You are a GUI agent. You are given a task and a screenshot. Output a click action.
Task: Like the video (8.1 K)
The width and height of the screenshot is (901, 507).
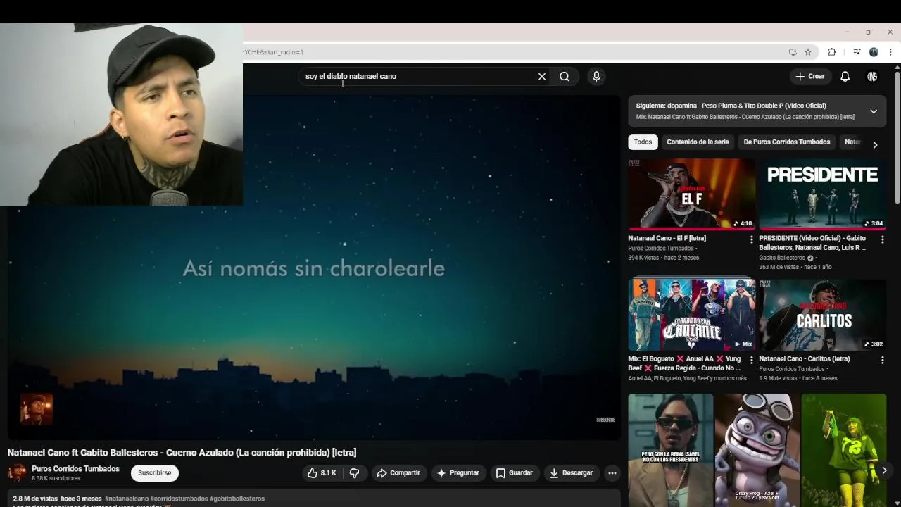coord(321,473)
